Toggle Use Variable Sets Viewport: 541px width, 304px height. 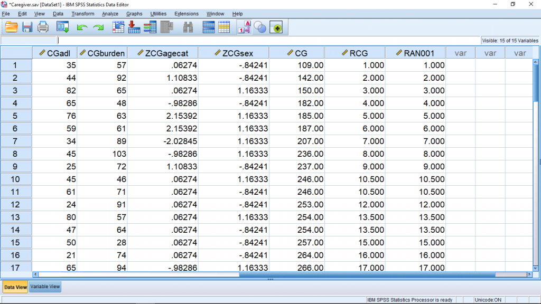tap(260, 27)
